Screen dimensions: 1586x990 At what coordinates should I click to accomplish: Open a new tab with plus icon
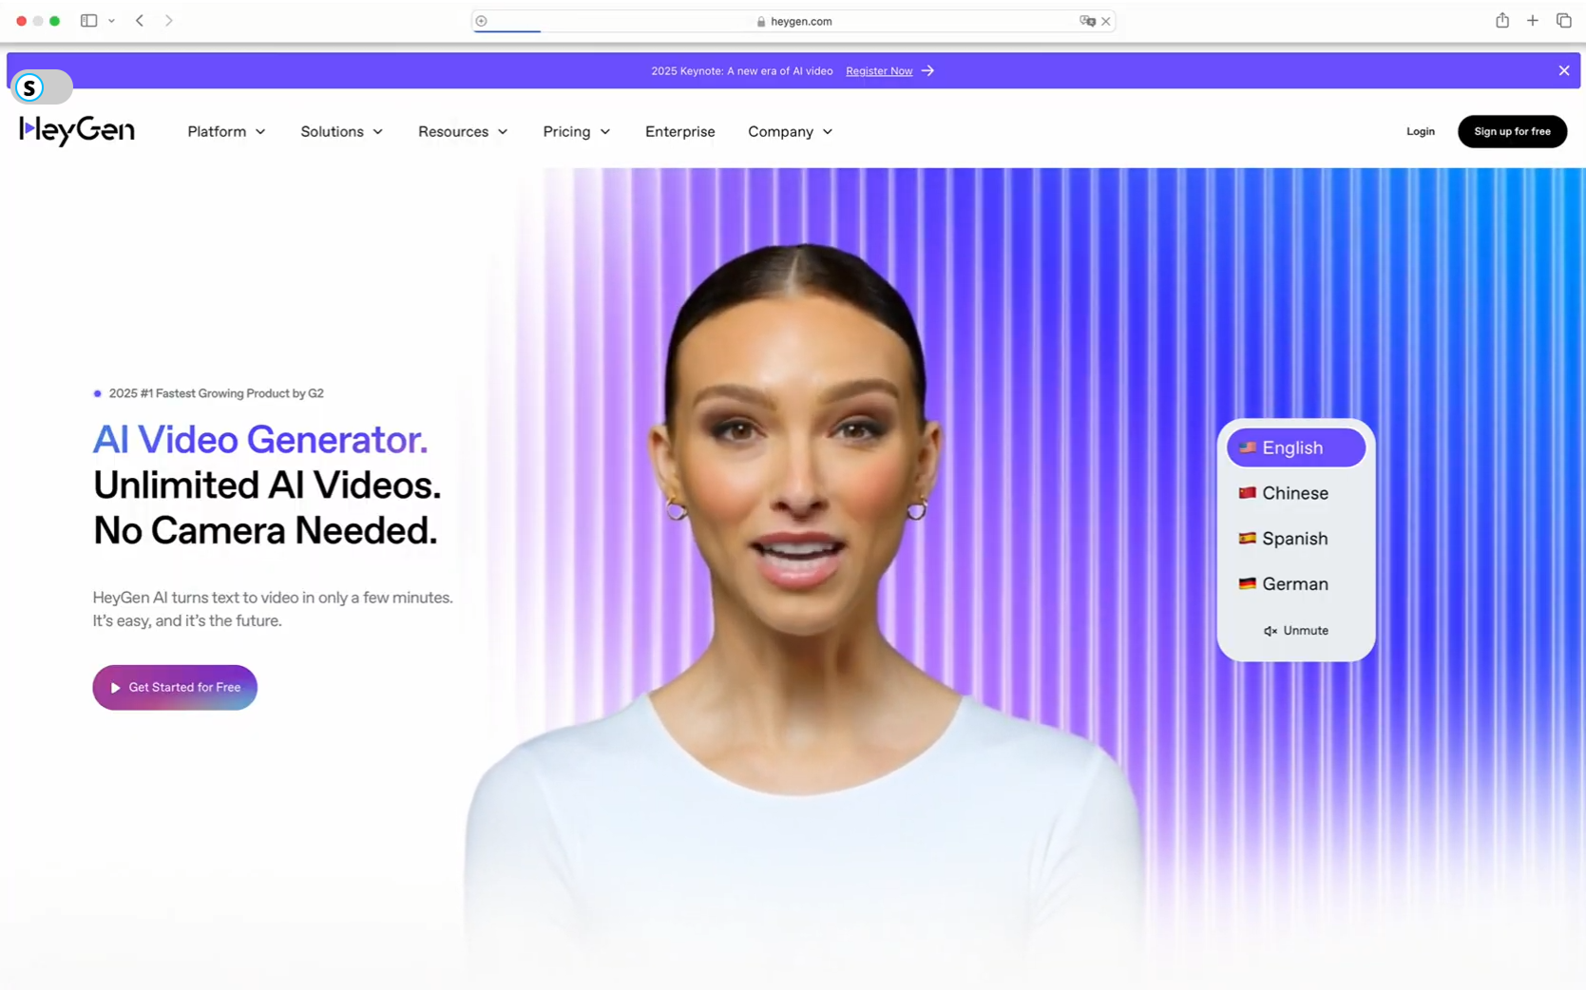coord(1533,20)
